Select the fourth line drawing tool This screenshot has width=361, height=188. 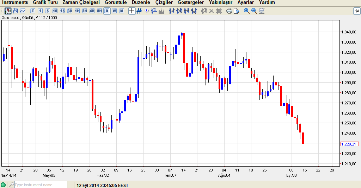click(x=194, y=11)
